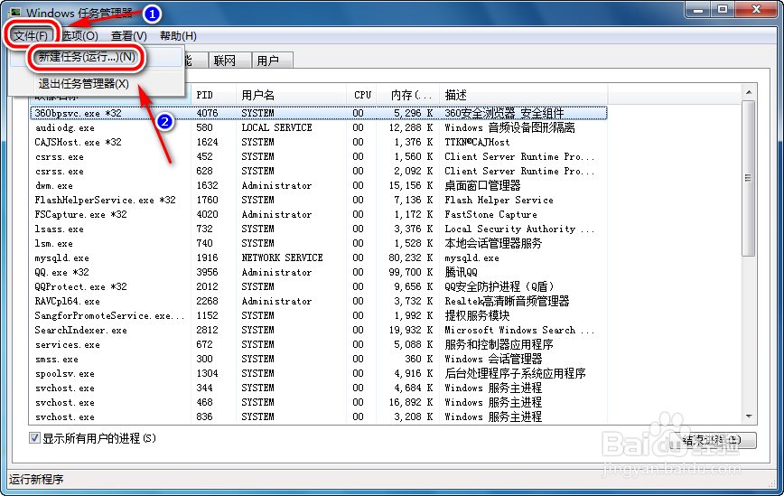The width and height of the screenshot is (784, 496).
Task: Select csrss.exe with PID 452
Action: coord(319,156)
